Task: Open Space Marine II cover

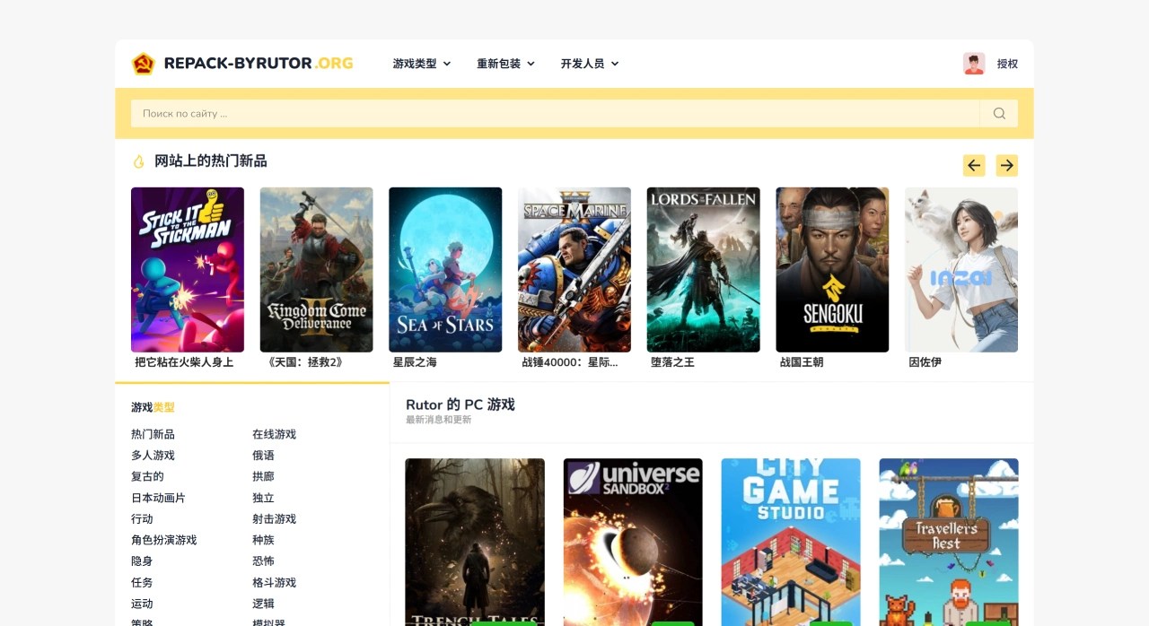Action: (x=574, y=270)
